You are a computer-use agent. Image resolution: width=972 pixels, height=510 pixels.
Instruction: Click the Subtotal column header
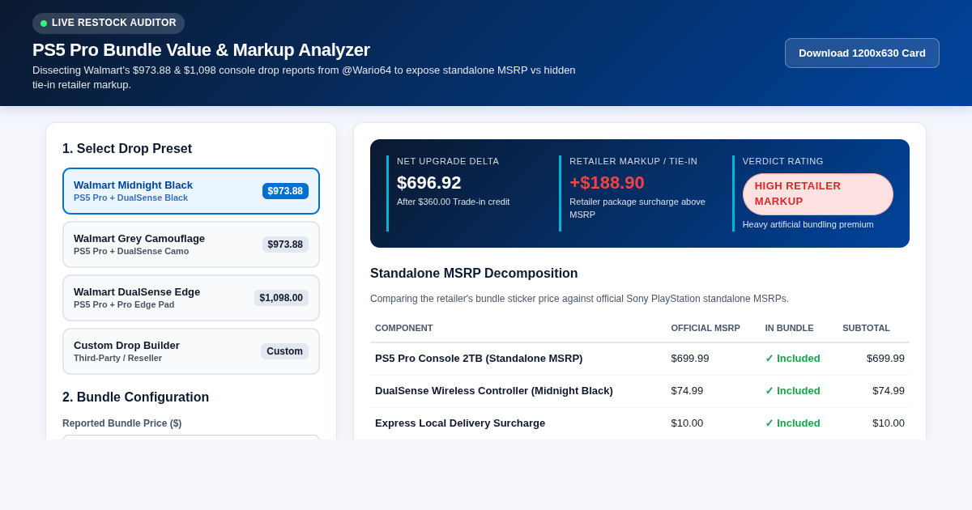click(x=866, y=328)
